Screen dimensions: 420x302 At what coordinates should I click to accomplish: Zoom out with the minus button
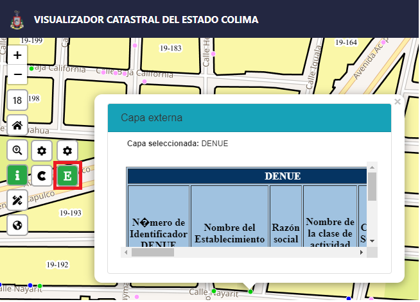pos(17,75)
